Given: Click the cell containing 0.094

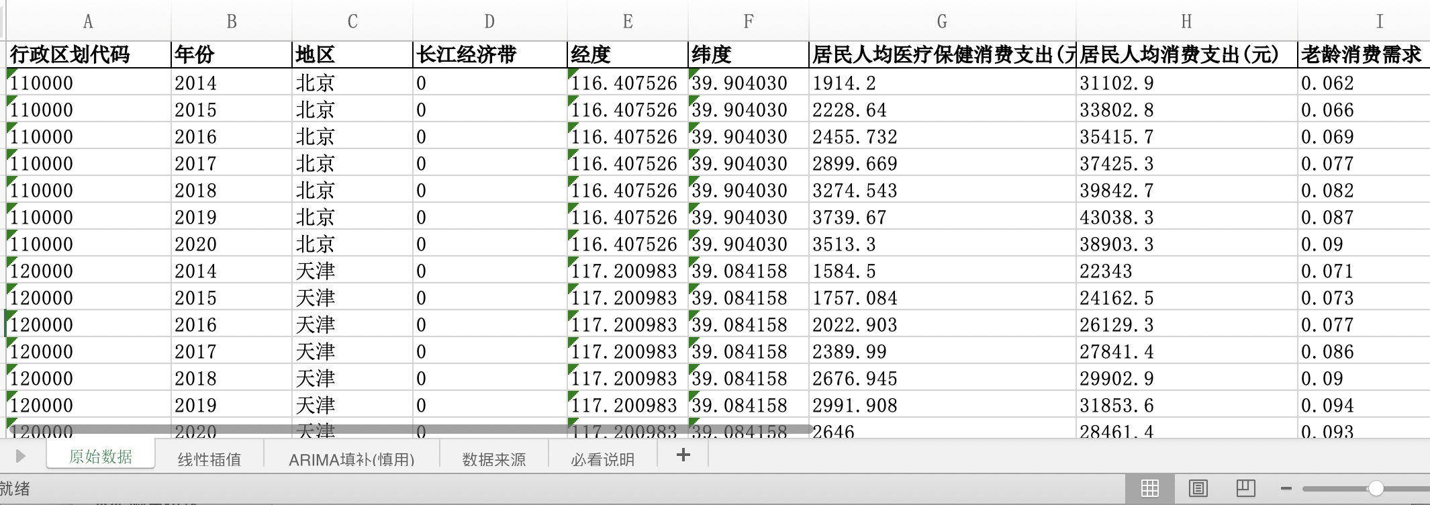Looking at the screenshot, I should [1364, 405].
